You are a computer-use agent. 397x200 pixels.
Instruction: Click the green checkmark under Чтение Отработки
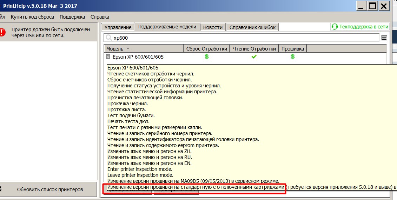coord(254,57)
